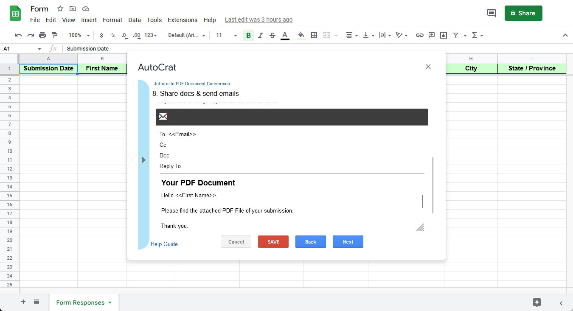Format as percent

pyautogui.click(x=113, y=35)
